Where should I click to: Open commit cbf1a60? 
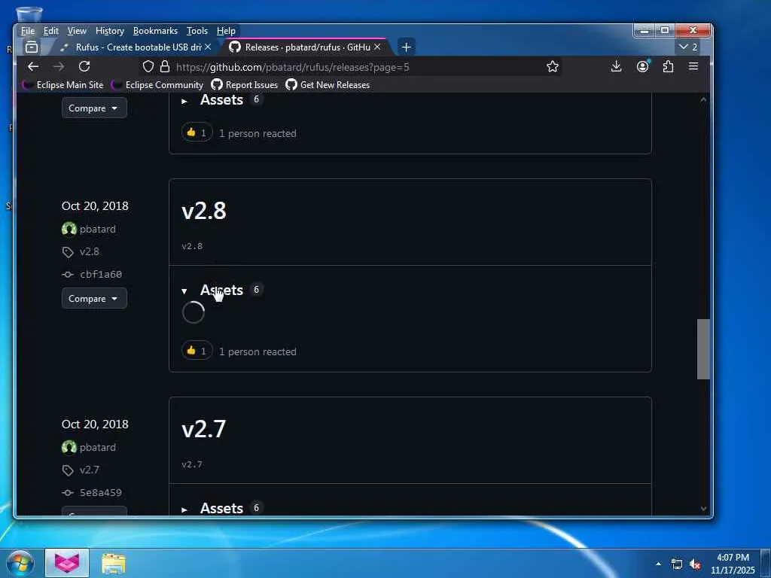tap(101, 274)
